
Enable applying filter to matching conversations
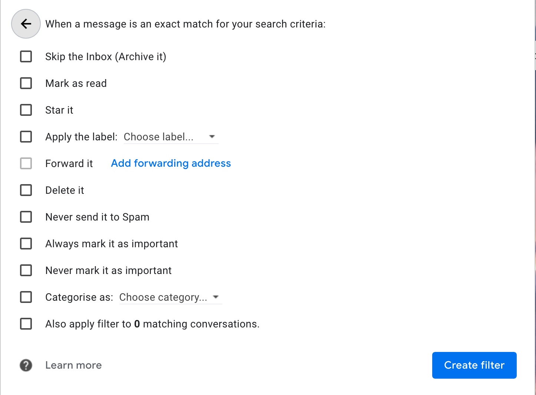pyautogui.click(x=26, y=324)
